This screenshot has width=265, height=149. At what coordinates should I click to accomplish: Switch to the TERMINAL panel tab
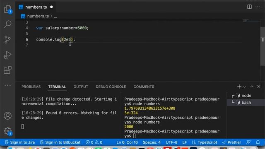[57, 87]
